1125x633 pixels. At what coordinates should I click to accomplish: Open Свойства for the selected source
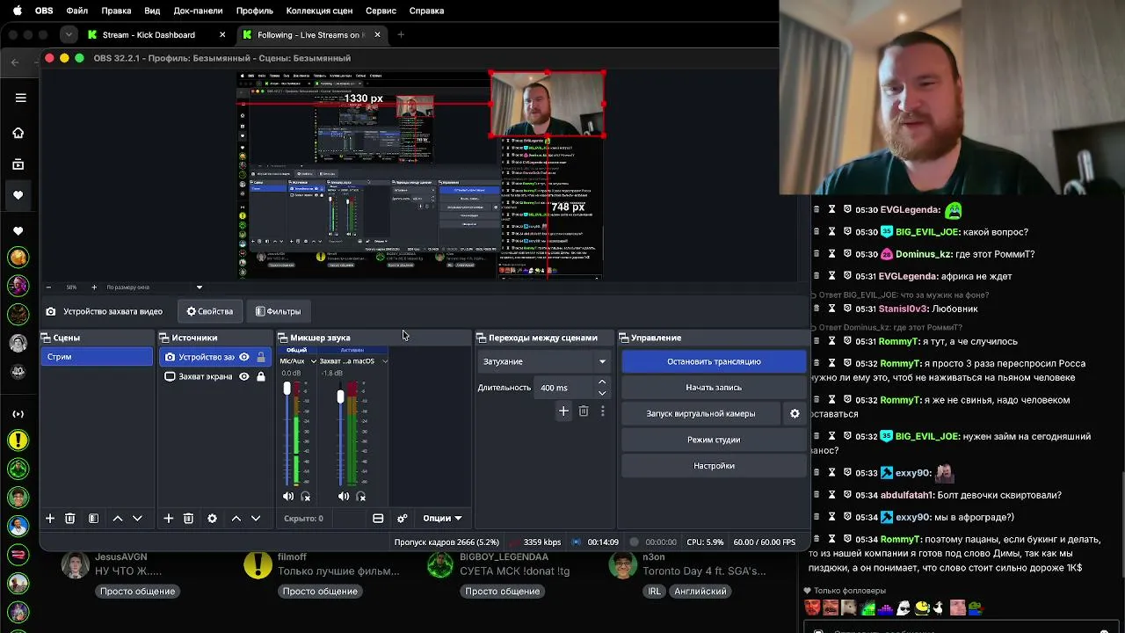pos(210,311)
